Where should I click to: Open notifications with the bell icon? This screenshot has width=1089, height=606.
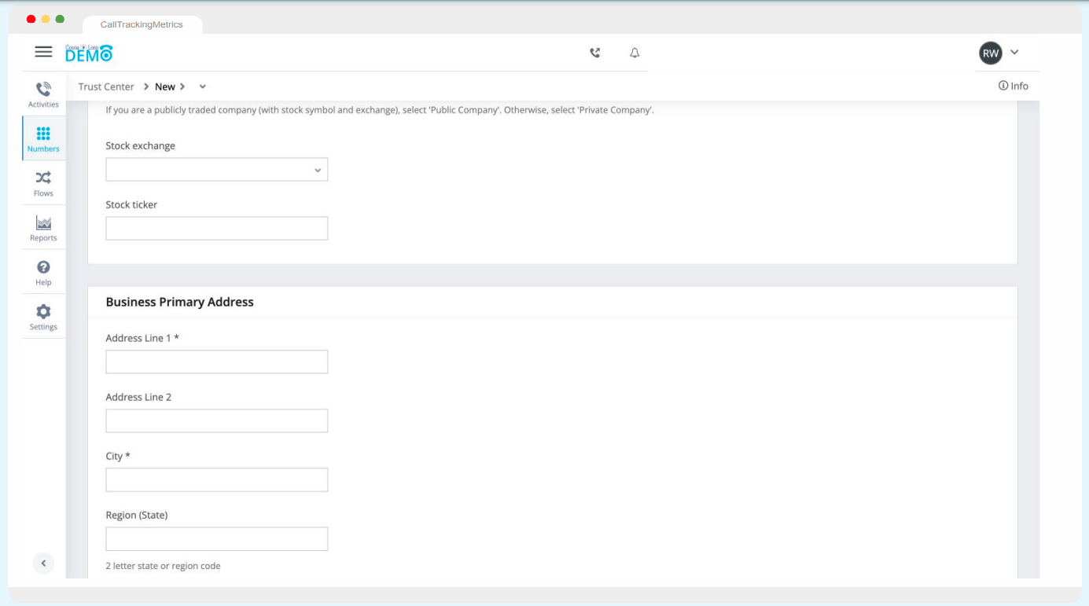coord(635,52)
